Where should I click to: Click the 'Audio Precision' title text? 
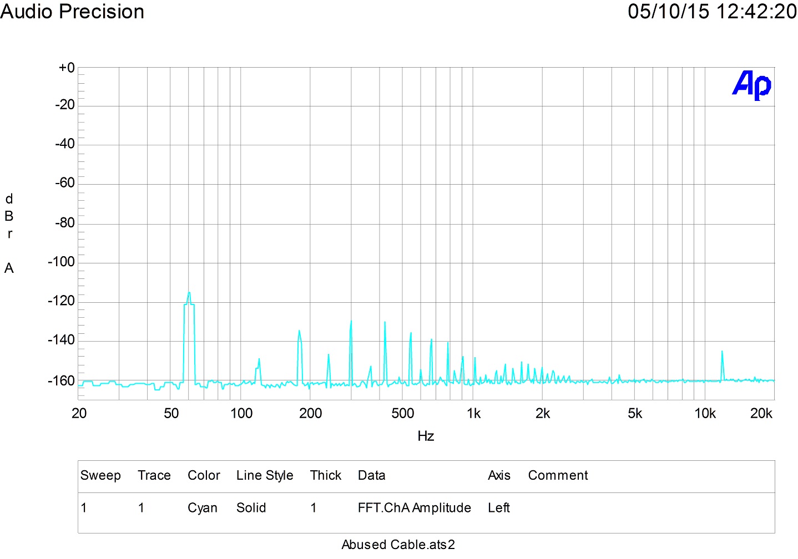point(72,12)
